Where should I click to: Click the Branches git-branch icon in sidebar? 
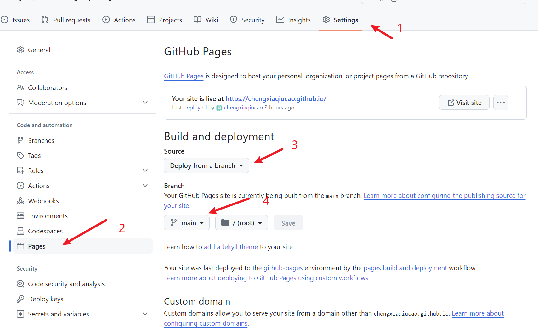pos(20,140)
